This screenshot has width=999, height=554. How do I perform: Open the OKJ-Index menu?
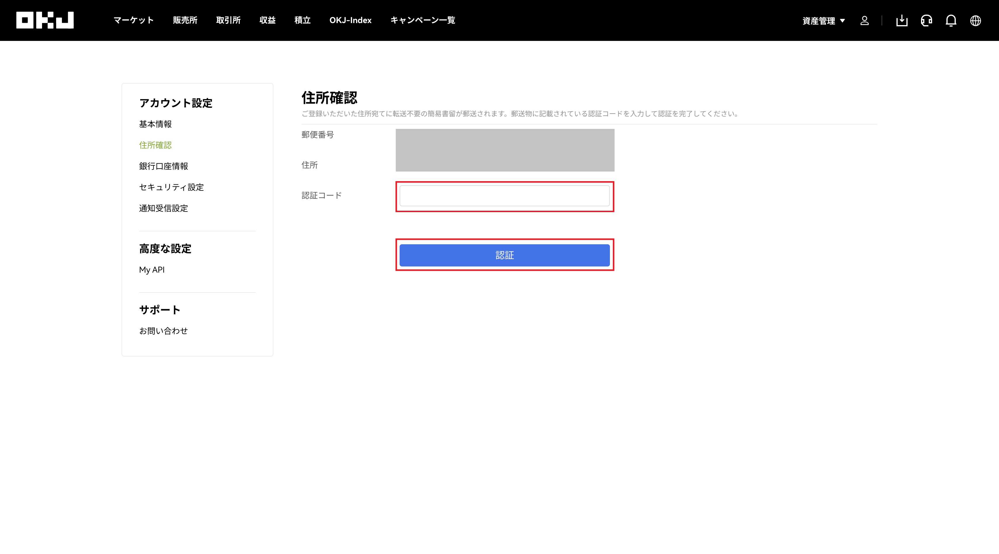pyautogui.click(x=351, y=20)
